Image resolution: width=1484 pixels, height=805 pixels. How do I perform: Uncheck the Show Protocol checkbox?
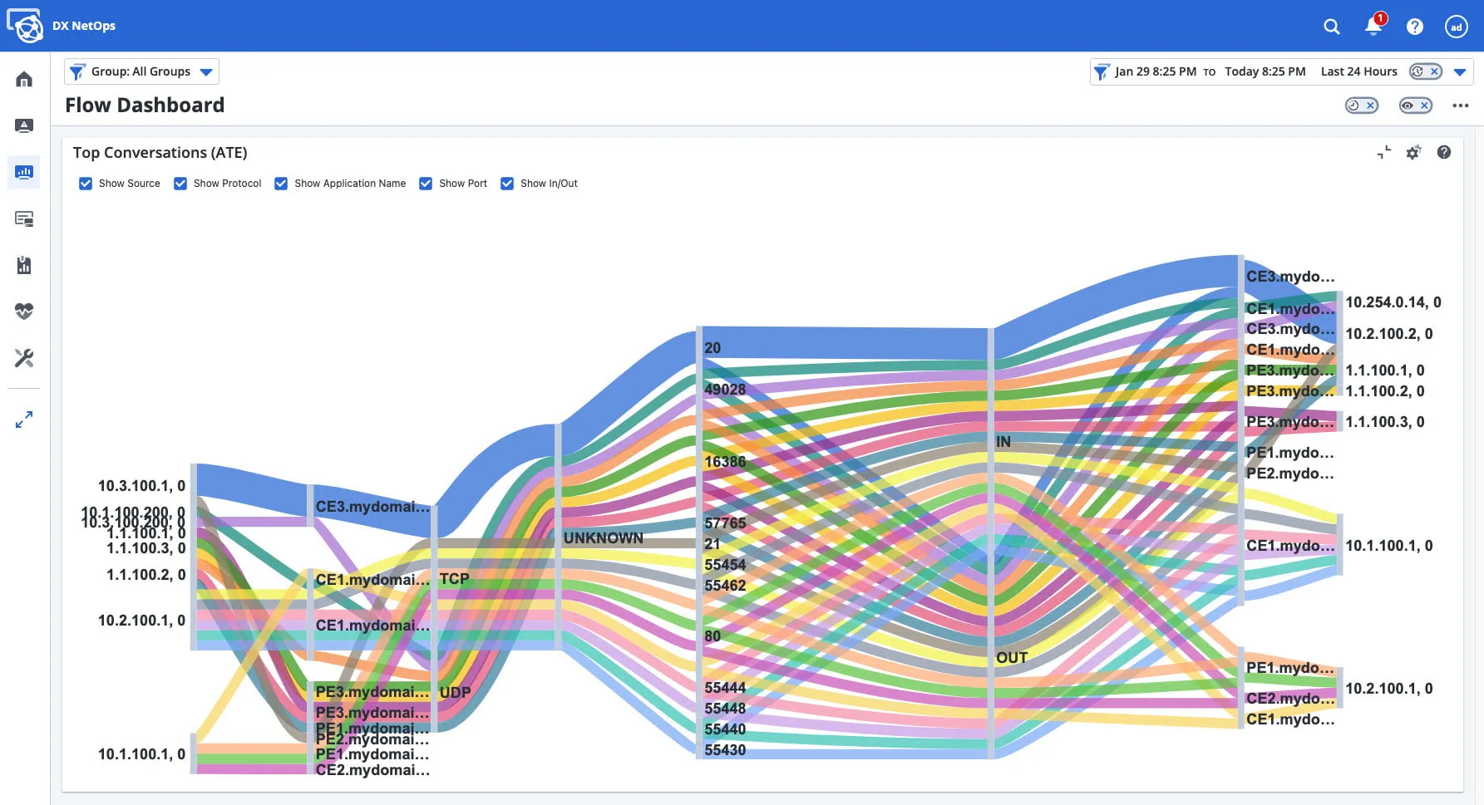pos(180,183)
